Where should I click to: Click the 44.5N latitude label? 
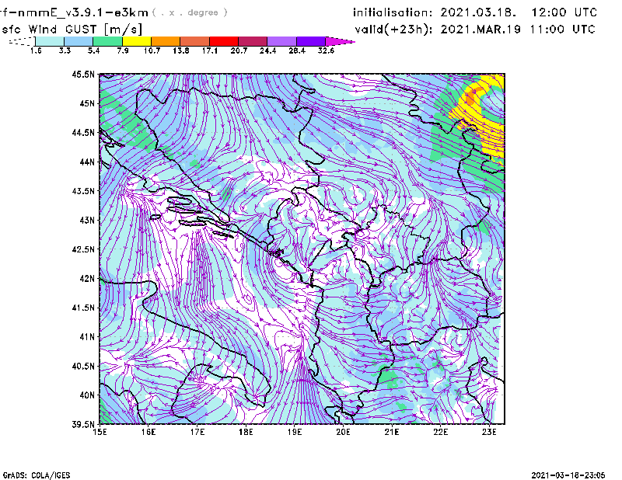[83, 132]
